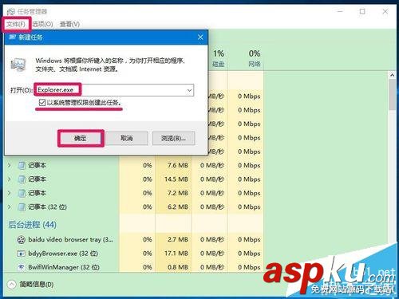Expand the 记事本 row showing 7.6 MB

click(10, 165)
